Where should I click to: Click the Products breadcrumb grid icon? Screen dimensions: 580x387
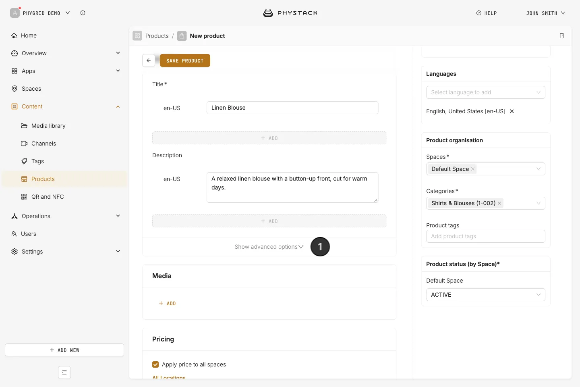[x=137, y=36]
